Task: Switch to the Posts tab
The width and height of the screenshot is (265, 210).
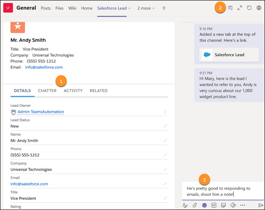Action: [46, 8]
